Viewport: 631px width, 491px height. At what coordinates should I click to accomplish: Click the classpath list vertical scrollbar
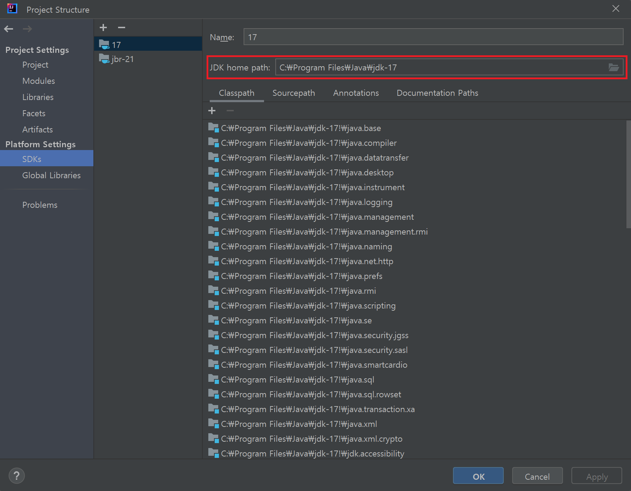(628, 174)
